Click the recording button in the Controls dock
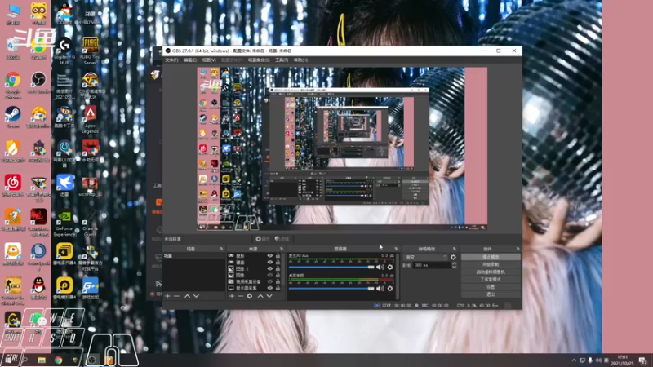The width and height of the screenshot is (653, 367). click(x=491, y=264)
